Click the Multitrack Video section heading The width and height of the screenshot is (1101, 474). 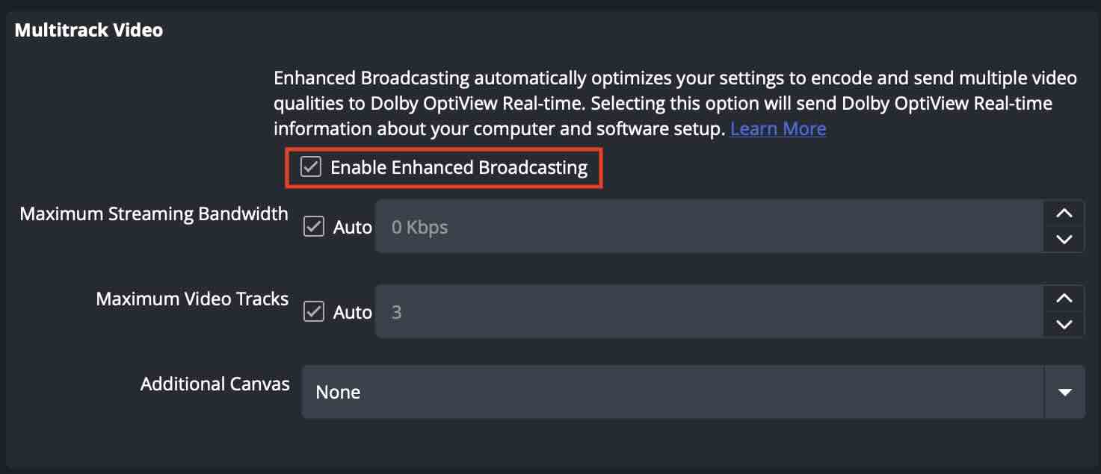[89, 31]
